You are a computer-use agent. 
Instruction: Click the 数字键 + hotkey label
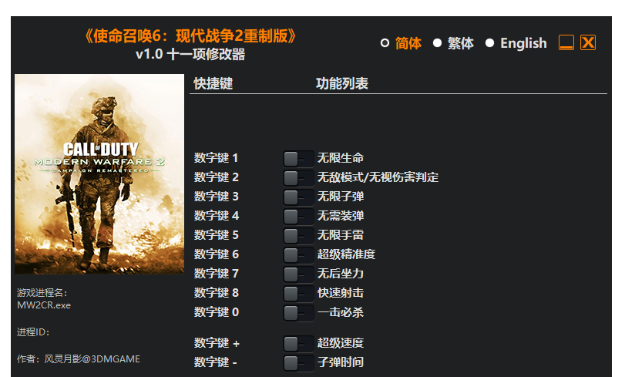tap(217, 342)
